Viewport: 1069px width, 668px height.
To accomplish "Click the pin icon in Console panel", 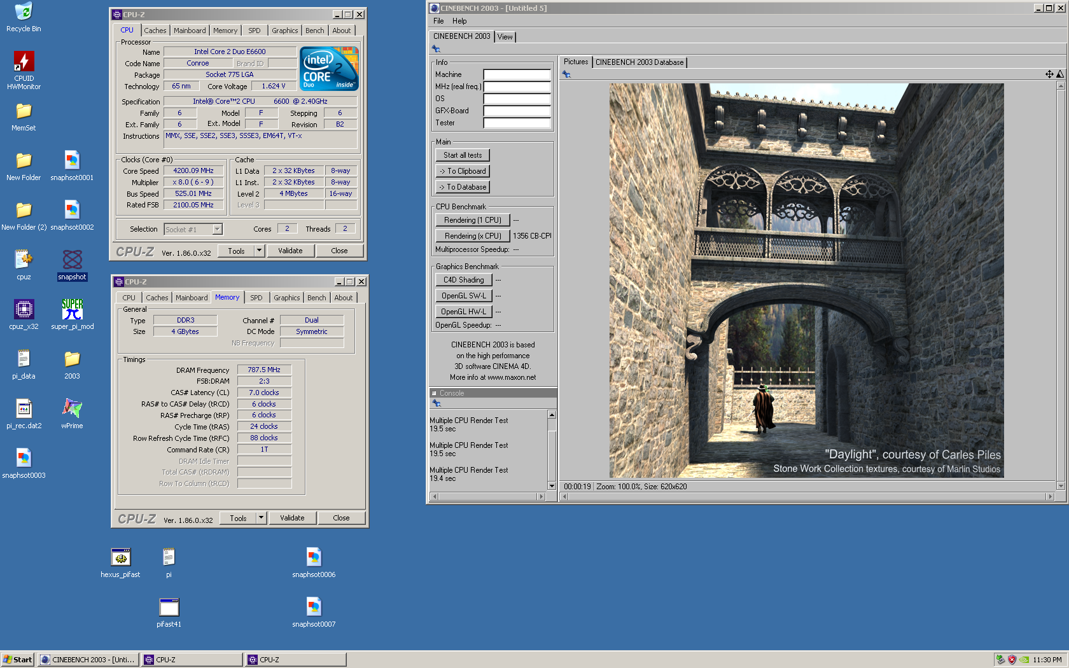I will click(436, 403).
